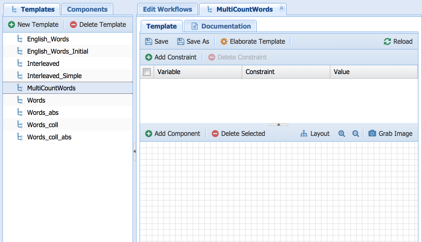
Task: Collapse the left templates panel
Action: [x=135, y=151]
